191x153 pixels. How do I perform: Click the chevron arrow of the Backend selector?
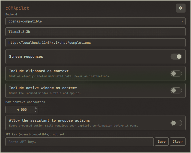click(182, 21)
